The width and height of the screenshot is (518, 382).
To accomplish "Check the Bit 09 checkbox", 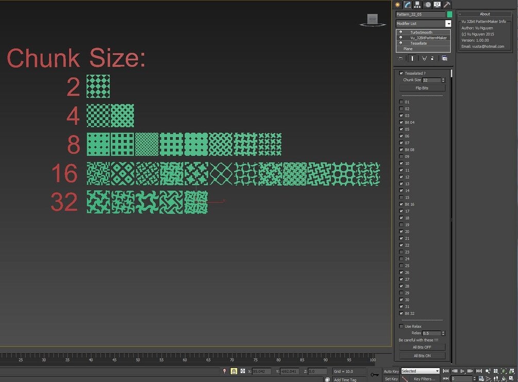I will pos(402,156).
